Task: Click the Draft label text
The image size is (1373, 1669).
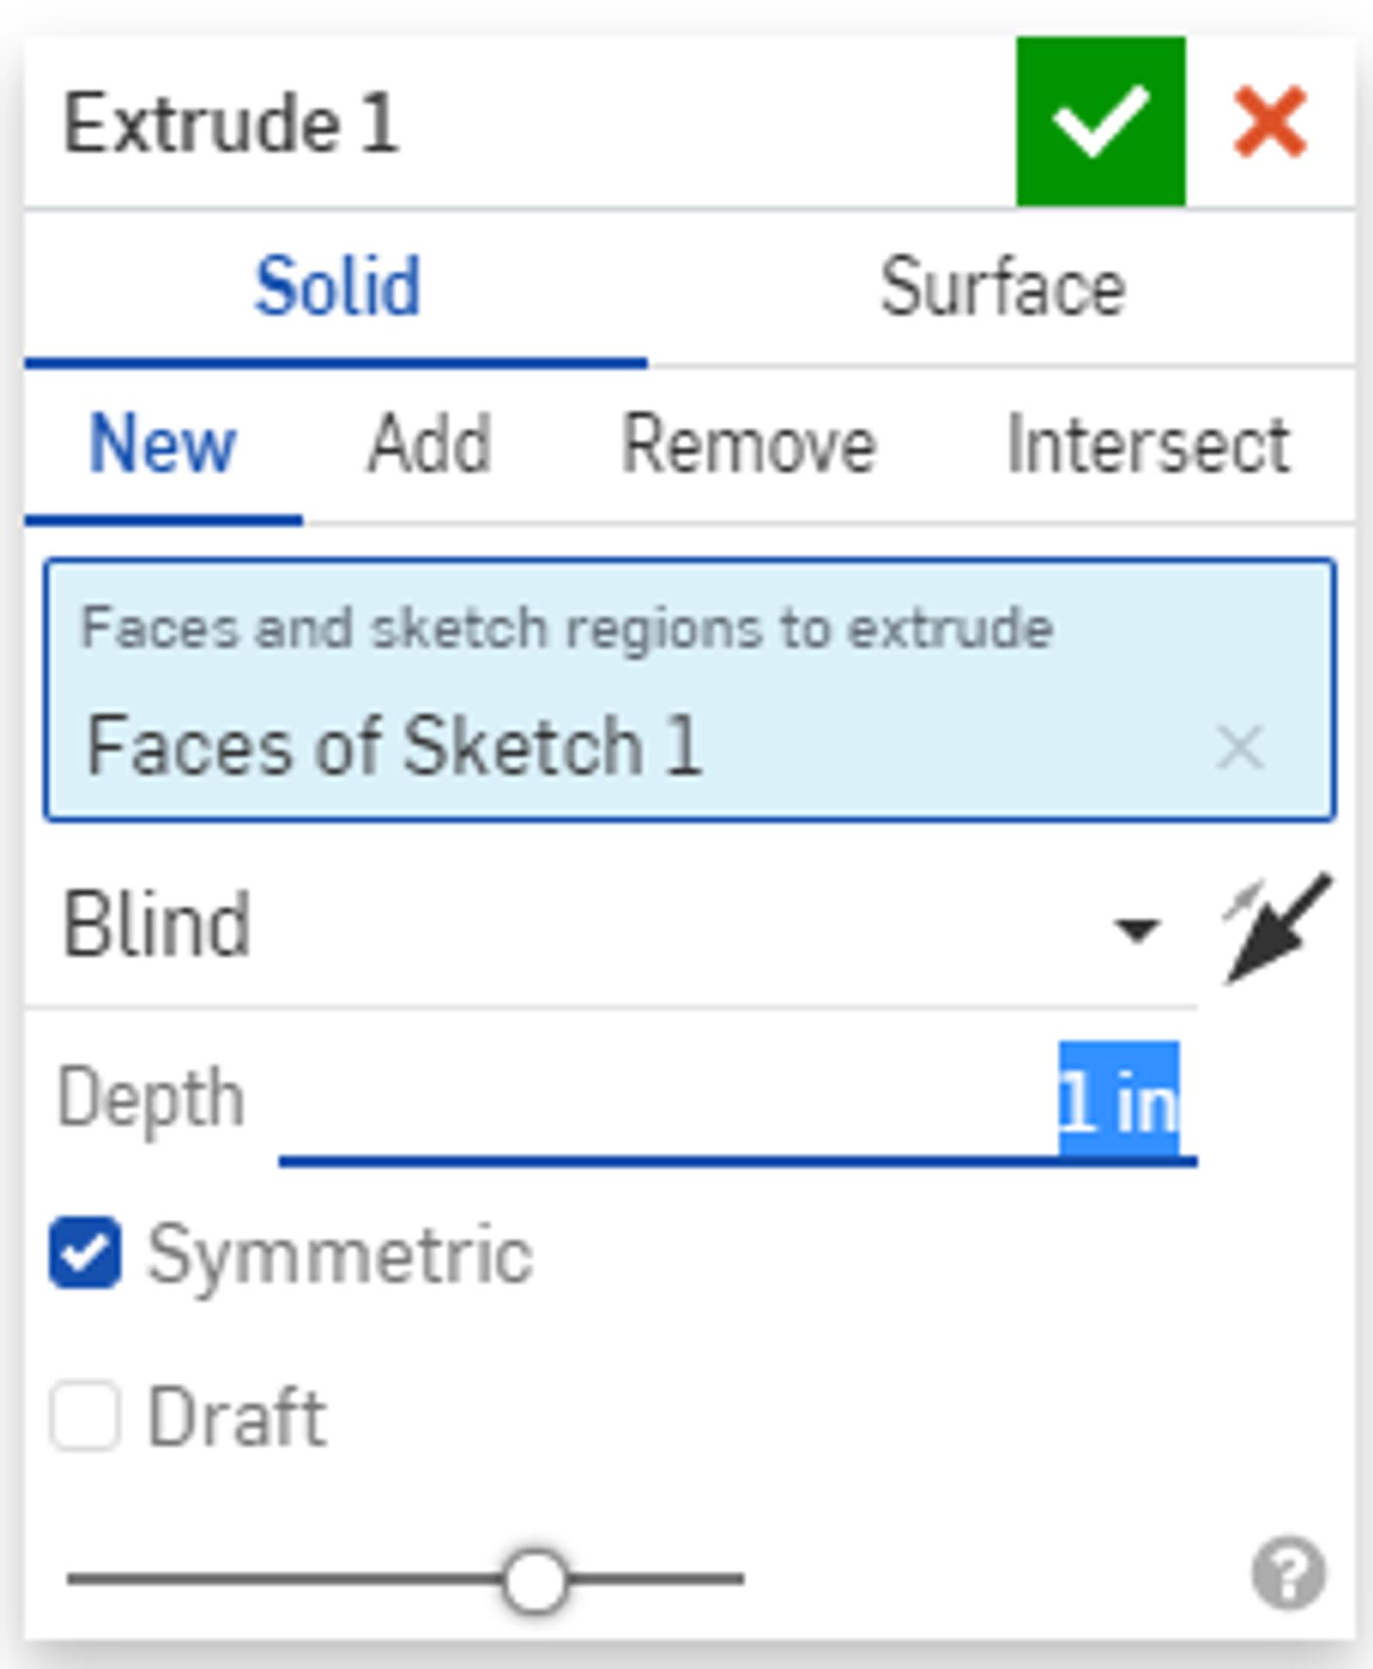Action: 237,1418
